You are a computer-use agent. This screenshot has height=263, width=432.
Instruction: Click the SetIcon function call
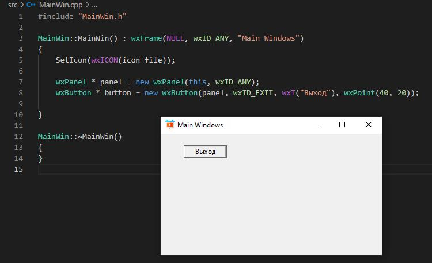coord(71,60)
